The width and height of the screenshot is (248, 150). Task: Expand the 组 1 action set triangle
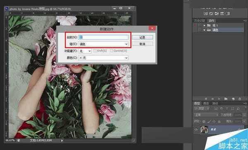tap(204, 26)
